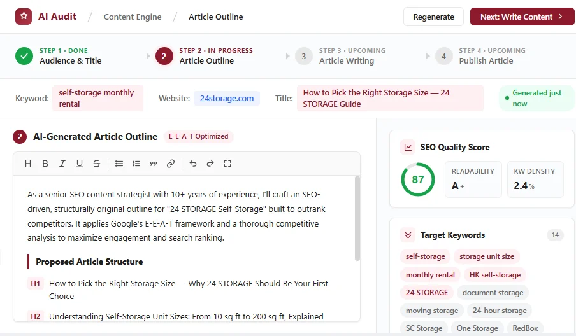Click the SEO score 87 progress ring

click(418, 179)
